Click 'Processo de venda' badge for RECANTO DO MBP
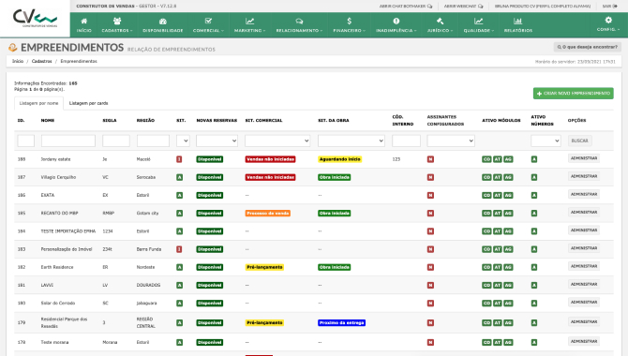The width and height of the screenshot is (628, 356). coord(267,214)
